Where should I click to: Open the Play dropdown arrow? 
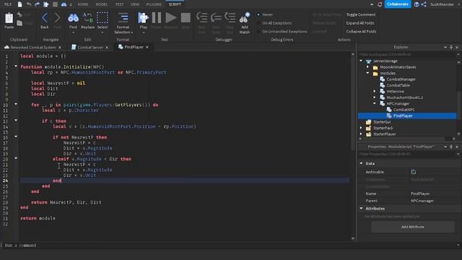click(x=143, y=32)
